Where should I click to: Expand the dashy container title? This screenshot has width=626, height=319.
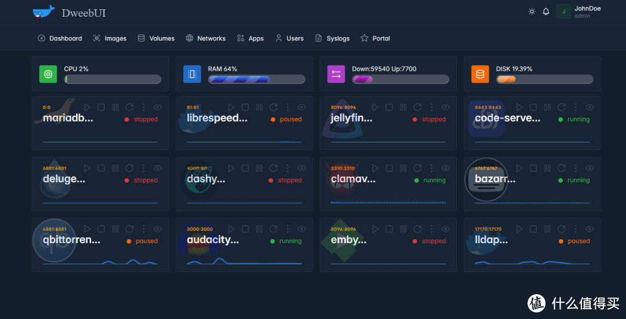(x=206, y=179)
